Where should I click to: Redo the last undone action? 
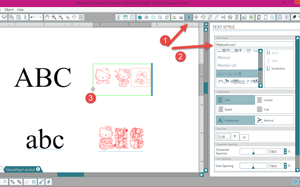point(39,17)
